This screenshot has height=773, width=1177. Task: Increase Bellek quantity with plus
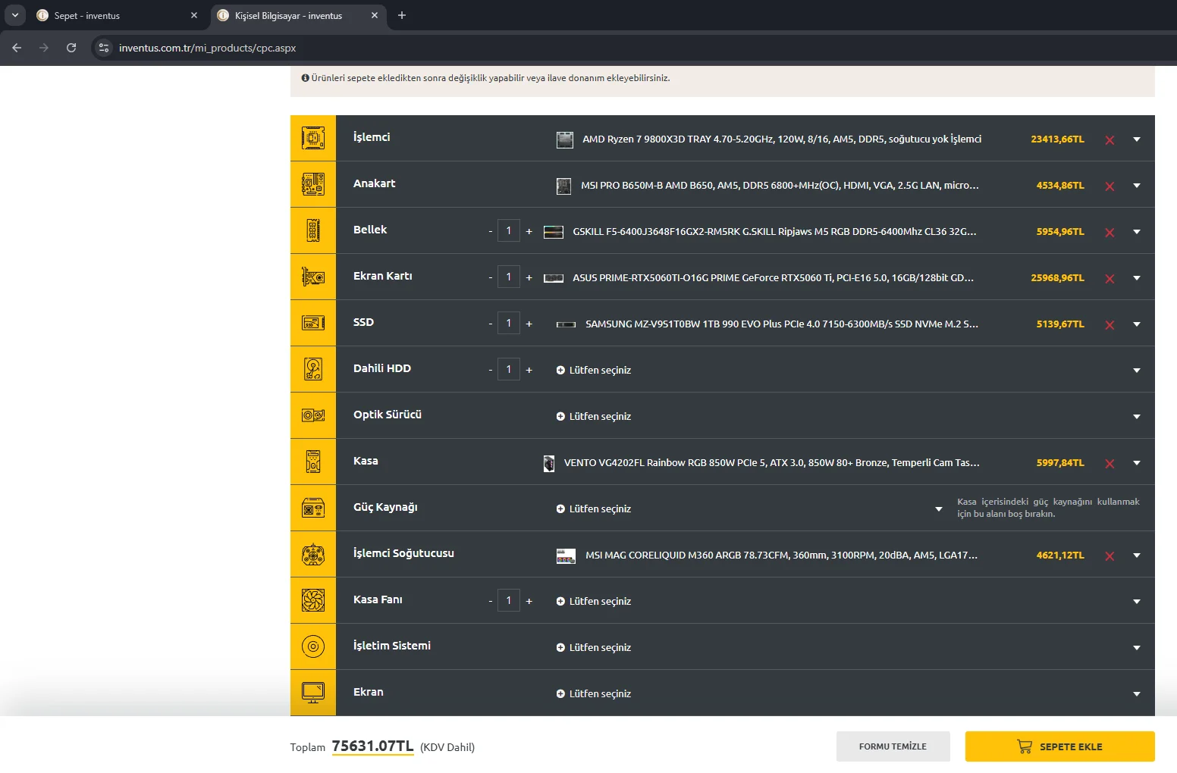pos(529,231)
